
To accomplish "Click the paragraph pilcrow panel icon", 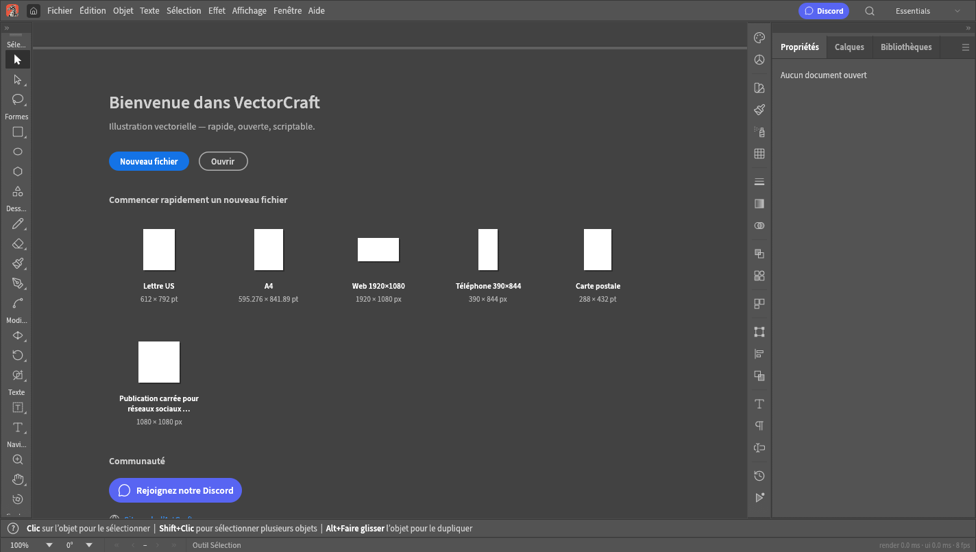I will [759, 426].
